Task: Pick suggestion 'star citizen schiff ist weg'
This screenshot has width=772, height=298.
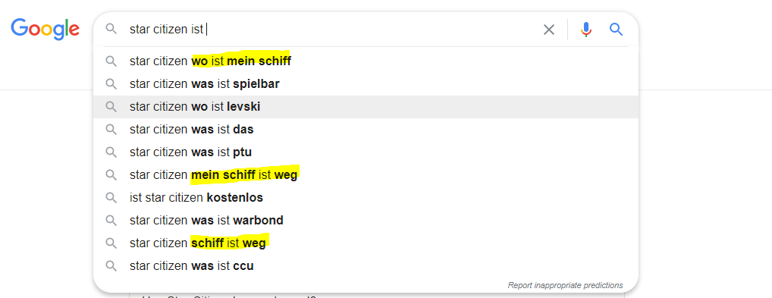Action: (x=366, y=243)
